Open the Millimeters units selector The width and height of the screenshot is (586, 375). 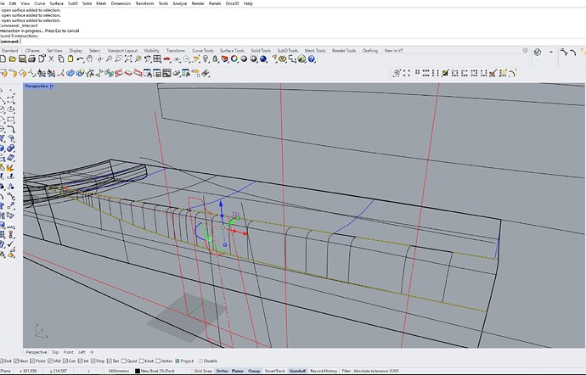pyautogui.click(x=117, y=371)
